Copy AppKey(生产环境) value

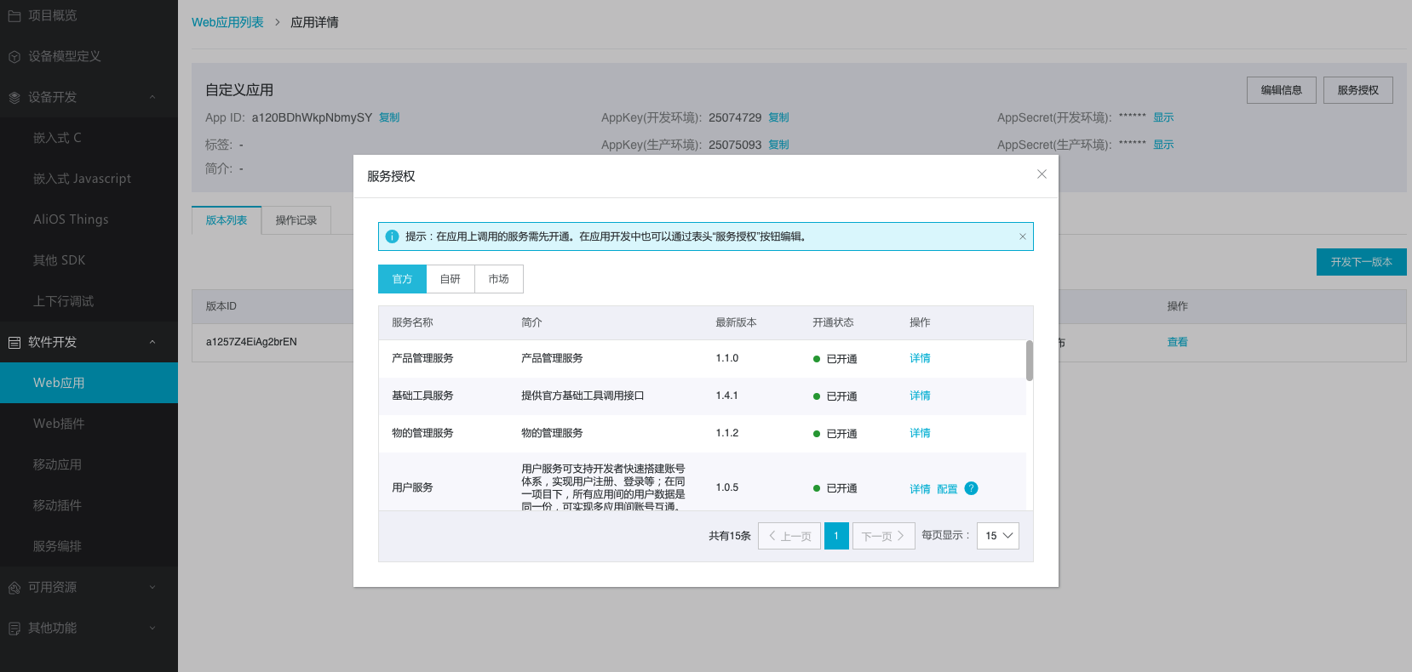coord(778,145)
